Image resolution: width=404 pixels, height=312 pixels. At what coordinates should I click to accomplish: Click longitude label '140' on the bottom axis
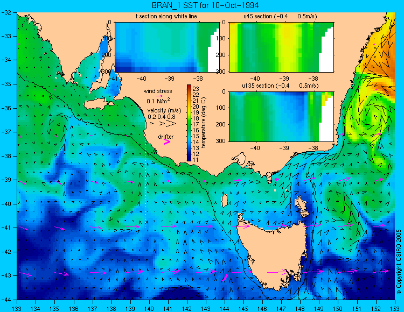[x=149, y=309]
